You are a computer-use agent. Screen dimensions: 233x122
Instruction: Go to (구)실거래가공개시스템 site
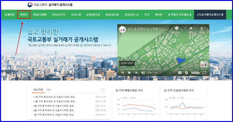210,14
